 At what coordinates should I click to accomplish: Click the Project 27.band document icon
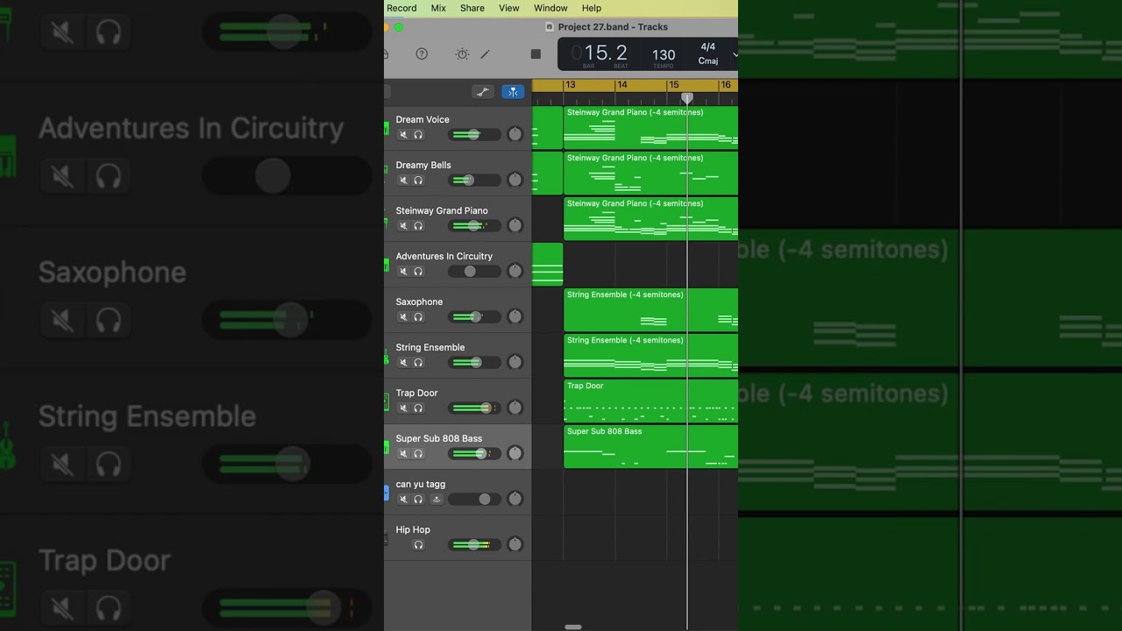550,27
